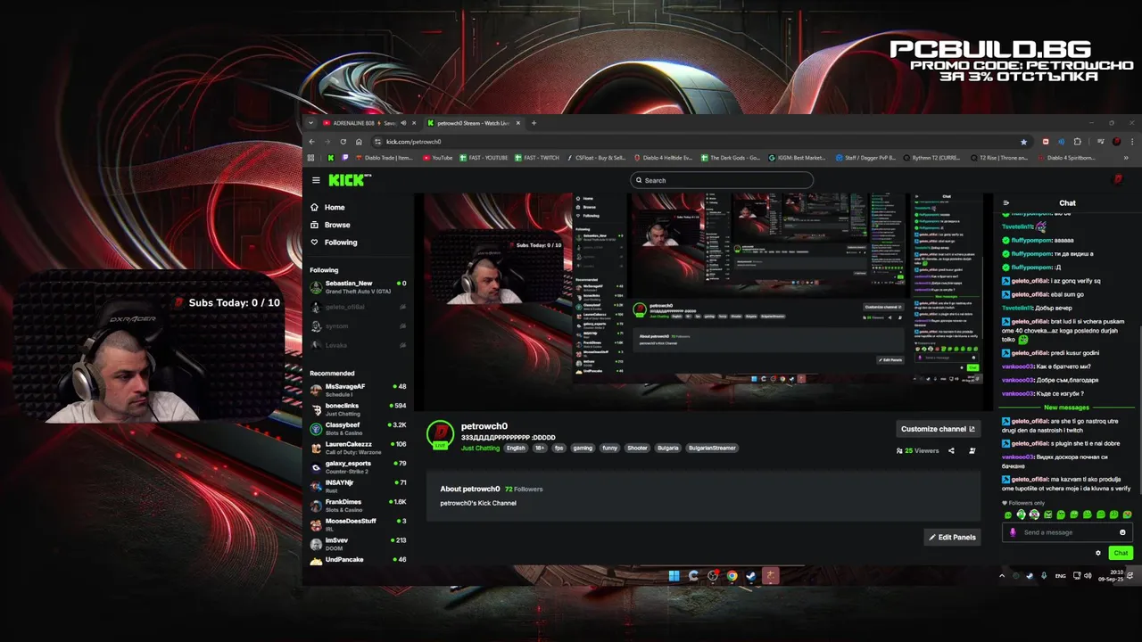Insert the first green emote

coord(1008,514)
